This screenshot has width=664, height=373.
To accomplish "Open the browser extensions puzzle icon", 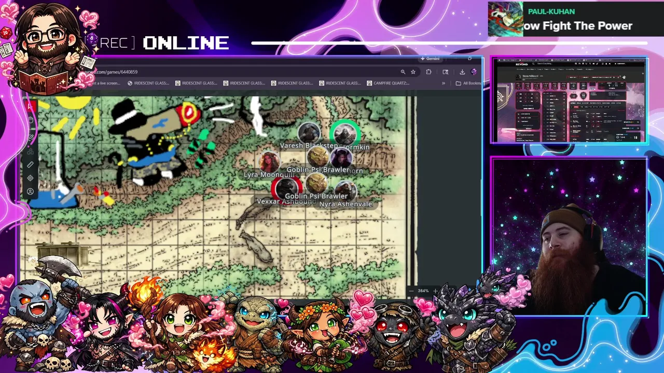I will 428,72.
